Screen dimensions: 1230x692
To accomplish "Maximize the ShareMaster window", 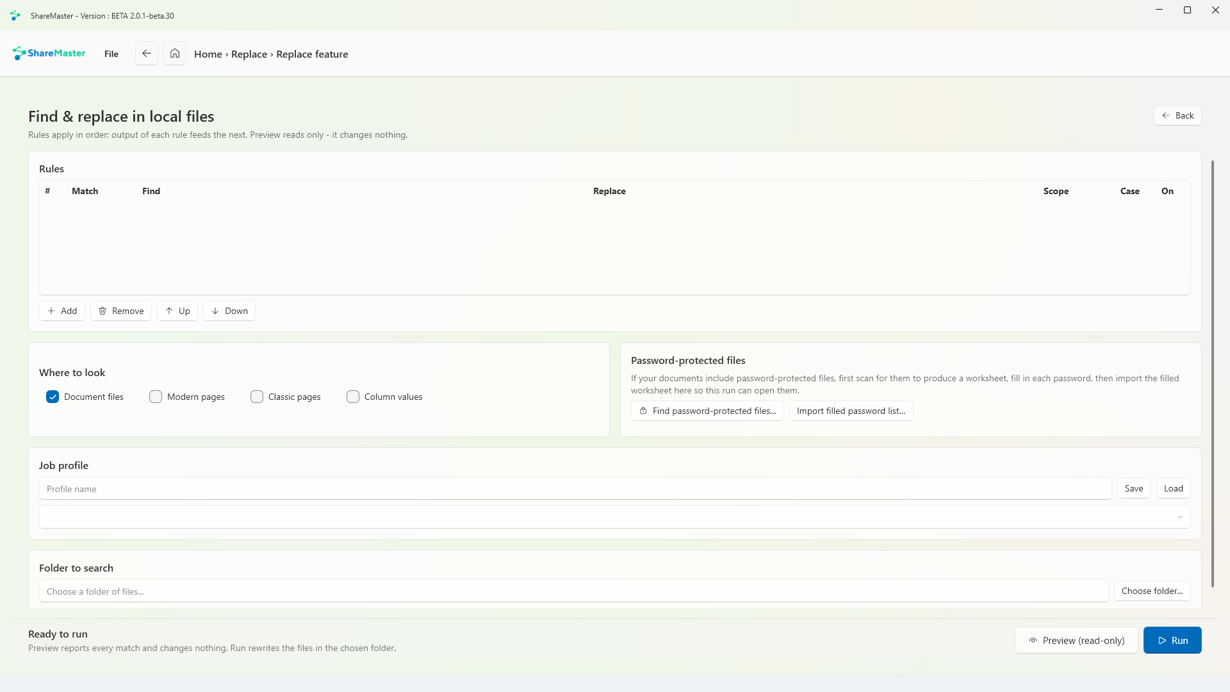I will (1187, 10).
